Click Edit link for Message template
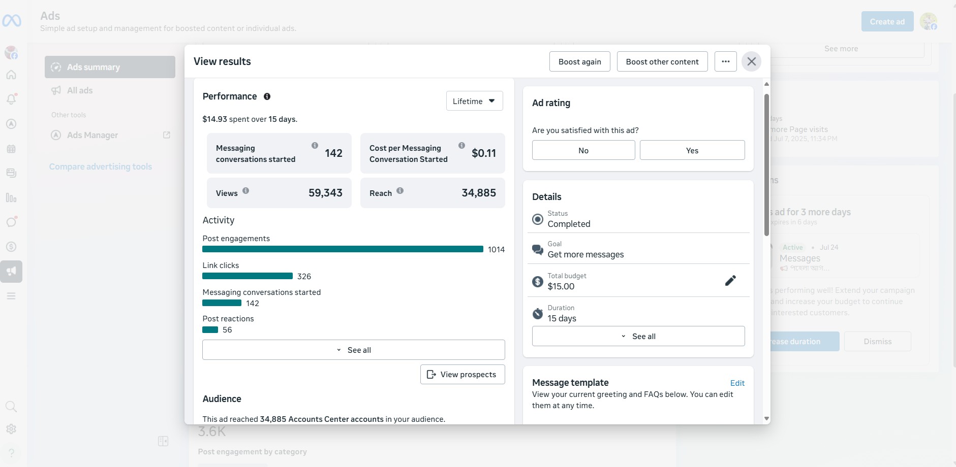The height and width of the screenshot is (467, 956). [737, 383]
